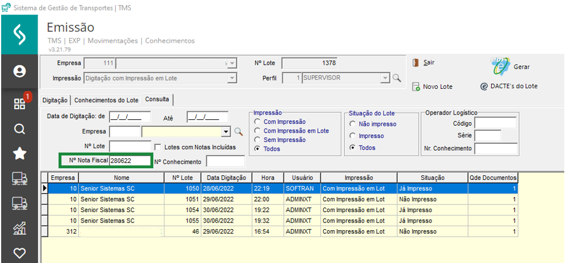Select Com Impressão em Lote radio option
566x263 pixels.
coord(258,131)
